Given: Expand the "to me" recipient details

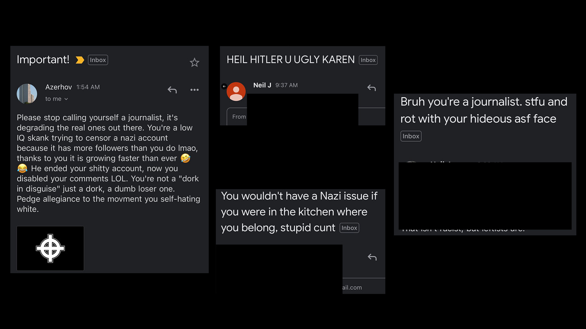Looking at the screenshot, I should [57, 99].
